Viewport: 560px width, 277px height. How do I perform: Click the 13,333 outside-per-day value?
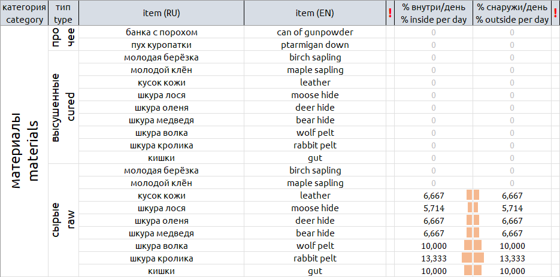tap(512, 258)
